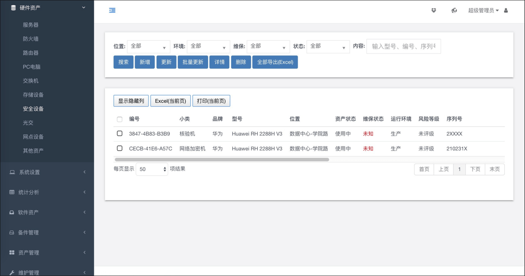
Task: Click the database icon next to 硬件资产
Action: coord(13,7)
